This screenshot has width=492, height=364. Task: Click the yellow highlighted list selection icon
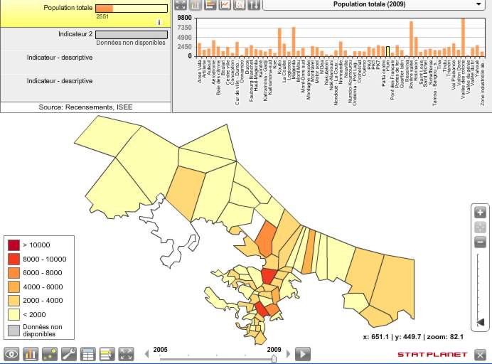[x=107, y=353]
